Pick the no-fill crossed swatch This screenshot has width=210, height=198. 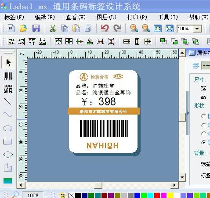[72, 195]
